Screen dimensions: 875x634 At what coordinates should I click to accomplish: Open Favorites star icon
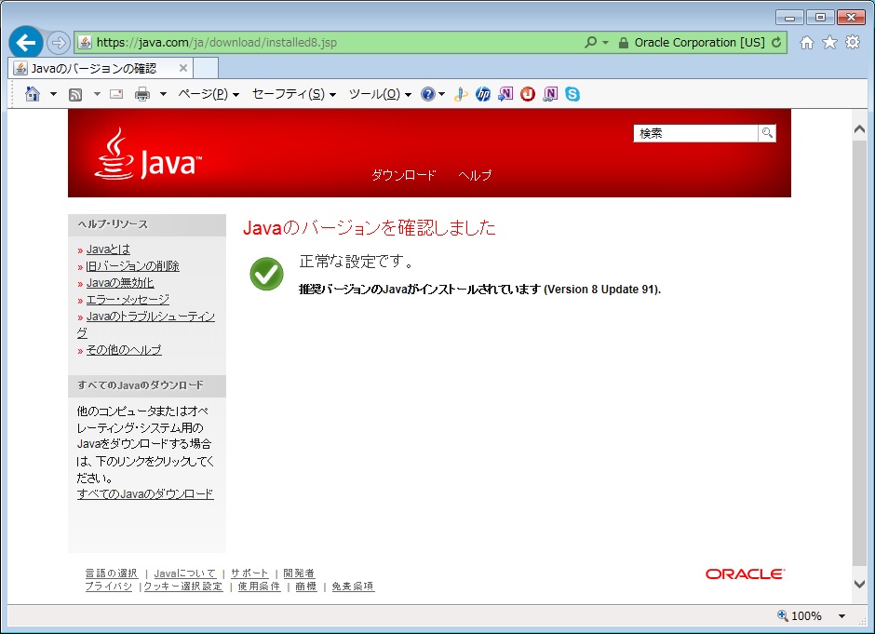click(x=829, y=43)
